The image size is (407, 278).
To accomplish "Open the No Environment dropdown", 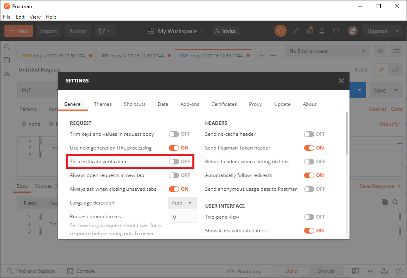I will (x=327, y=51).
